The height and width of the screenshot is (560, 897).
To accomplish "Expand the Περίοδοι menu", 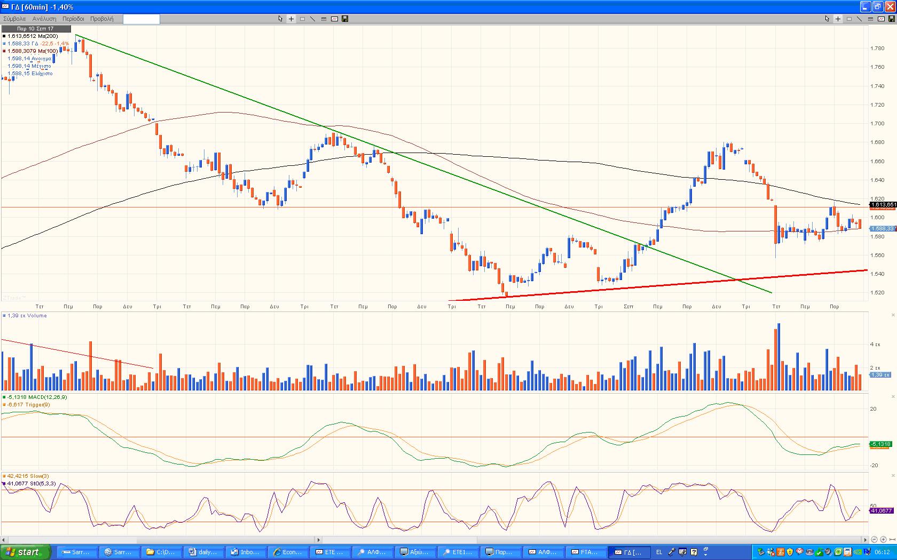I will click(x=73, y=19).
